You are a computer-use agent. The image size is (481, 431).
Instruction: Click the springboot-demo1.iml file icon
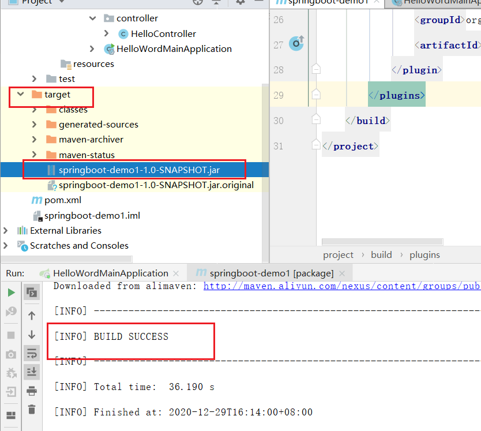[37, 216]
